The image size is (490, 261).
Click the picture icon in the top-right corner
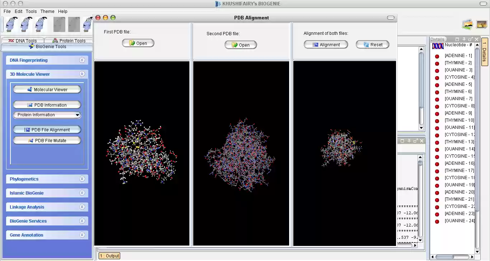tap(482, 24)
